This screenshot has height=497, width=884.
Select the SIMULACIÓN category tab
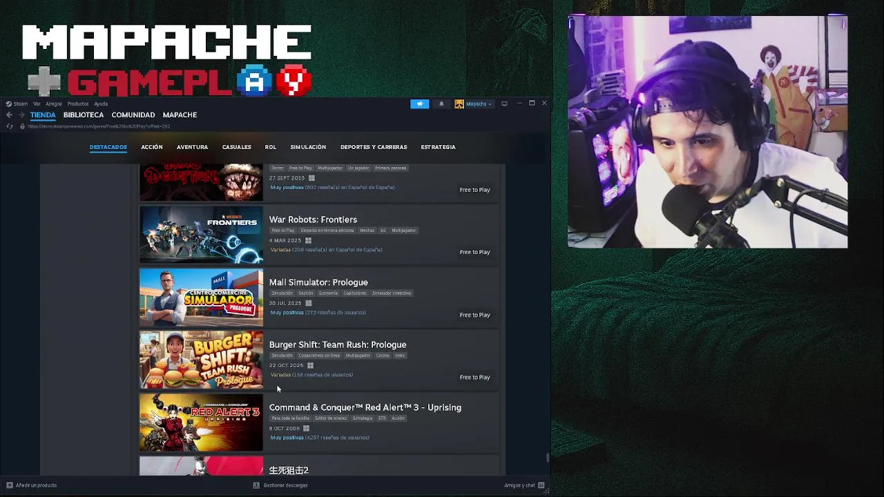coord(308,147)
